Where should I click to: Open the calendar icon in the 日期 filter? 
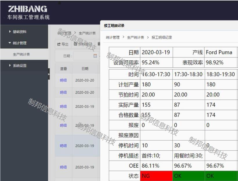point(95,56)
